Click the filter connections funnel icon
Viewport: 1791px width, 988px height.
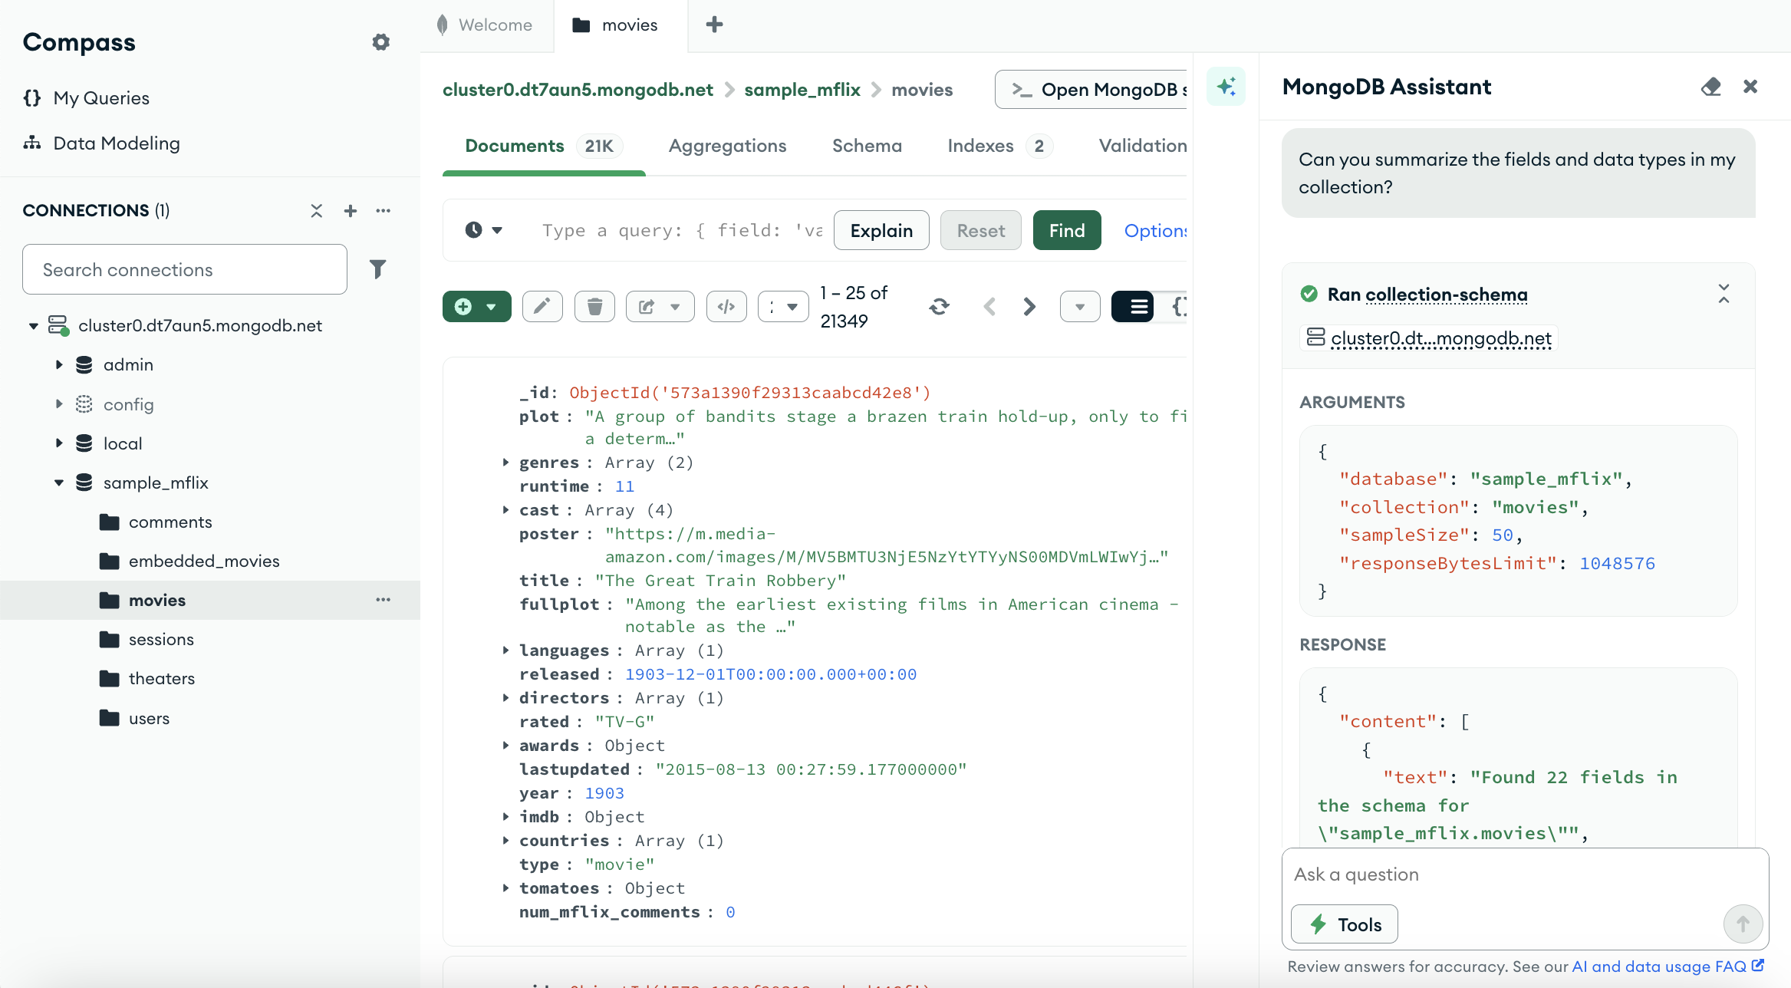coord(377,269)
